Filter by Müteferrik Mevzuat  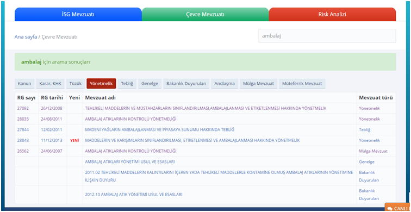pyautogui.click(x=302, y=84)
